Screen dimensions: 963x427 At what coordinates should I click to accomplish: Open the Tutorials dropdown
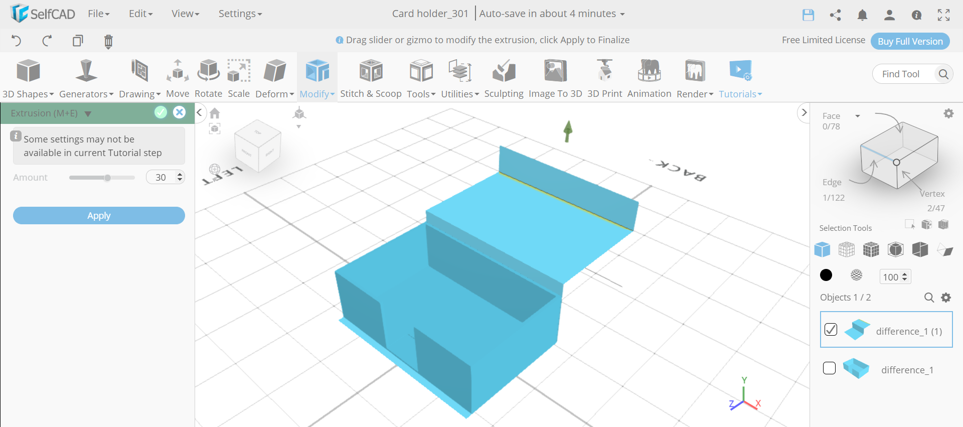tap(740, 79)
